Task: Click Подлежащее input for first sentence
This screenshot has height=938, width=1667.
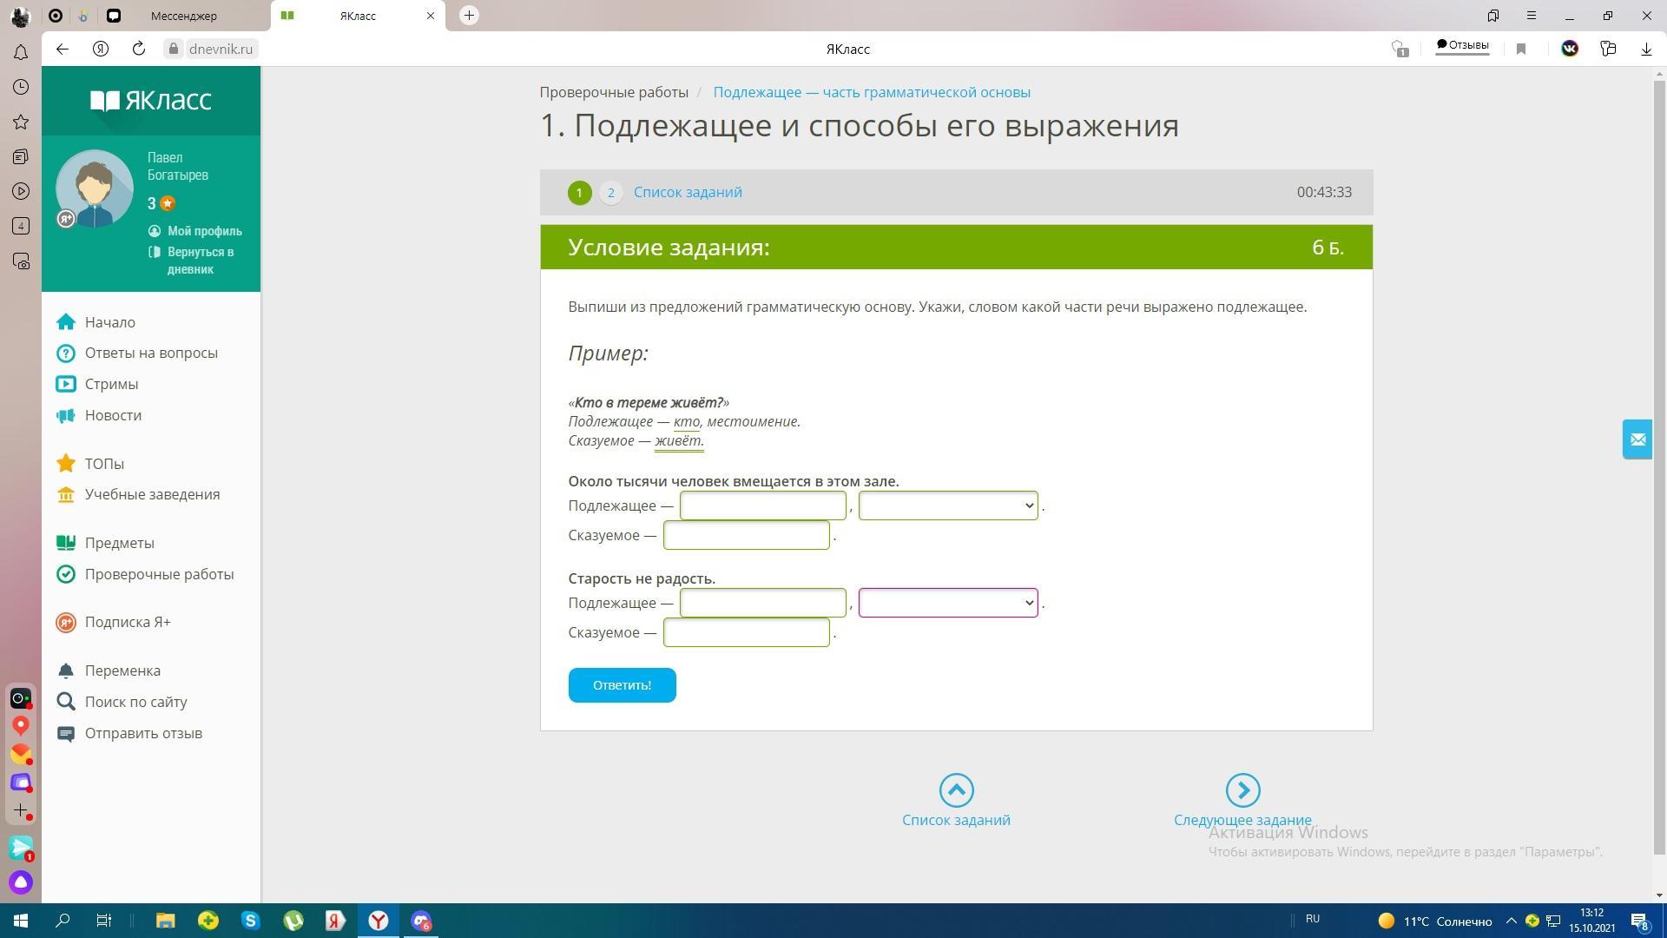Action: (762, 505)
